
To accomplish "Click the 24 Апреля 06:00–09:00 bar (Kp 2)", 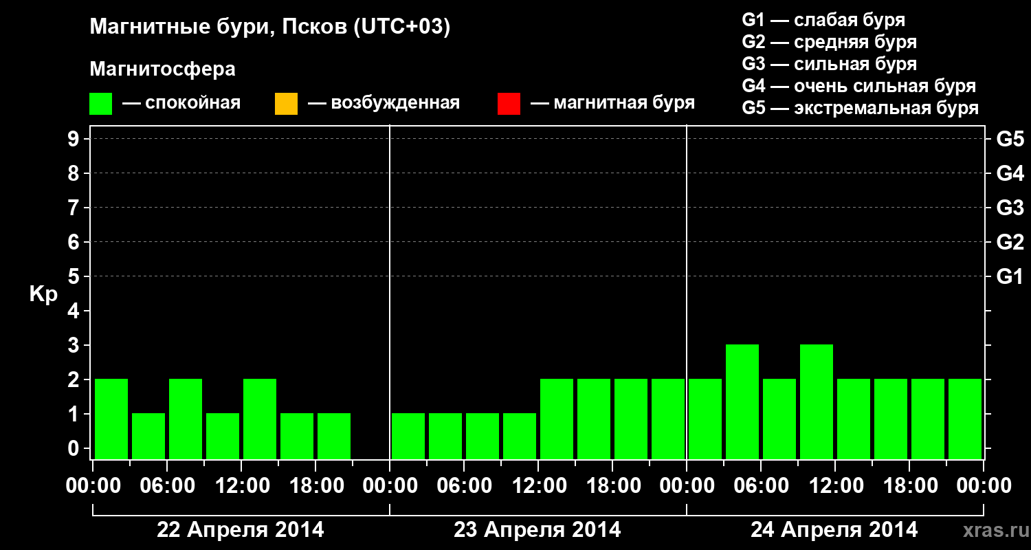I will pos(779,419).
